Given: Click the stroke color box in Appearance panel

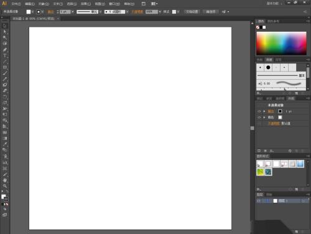Looking at the screenshot, I should tap(280, 111).
